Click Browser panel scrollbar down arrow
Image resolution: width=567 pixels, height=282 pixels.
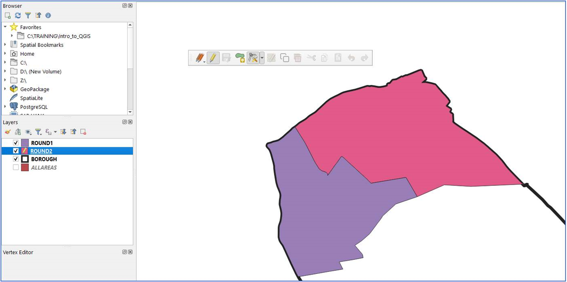coord(130,112)
